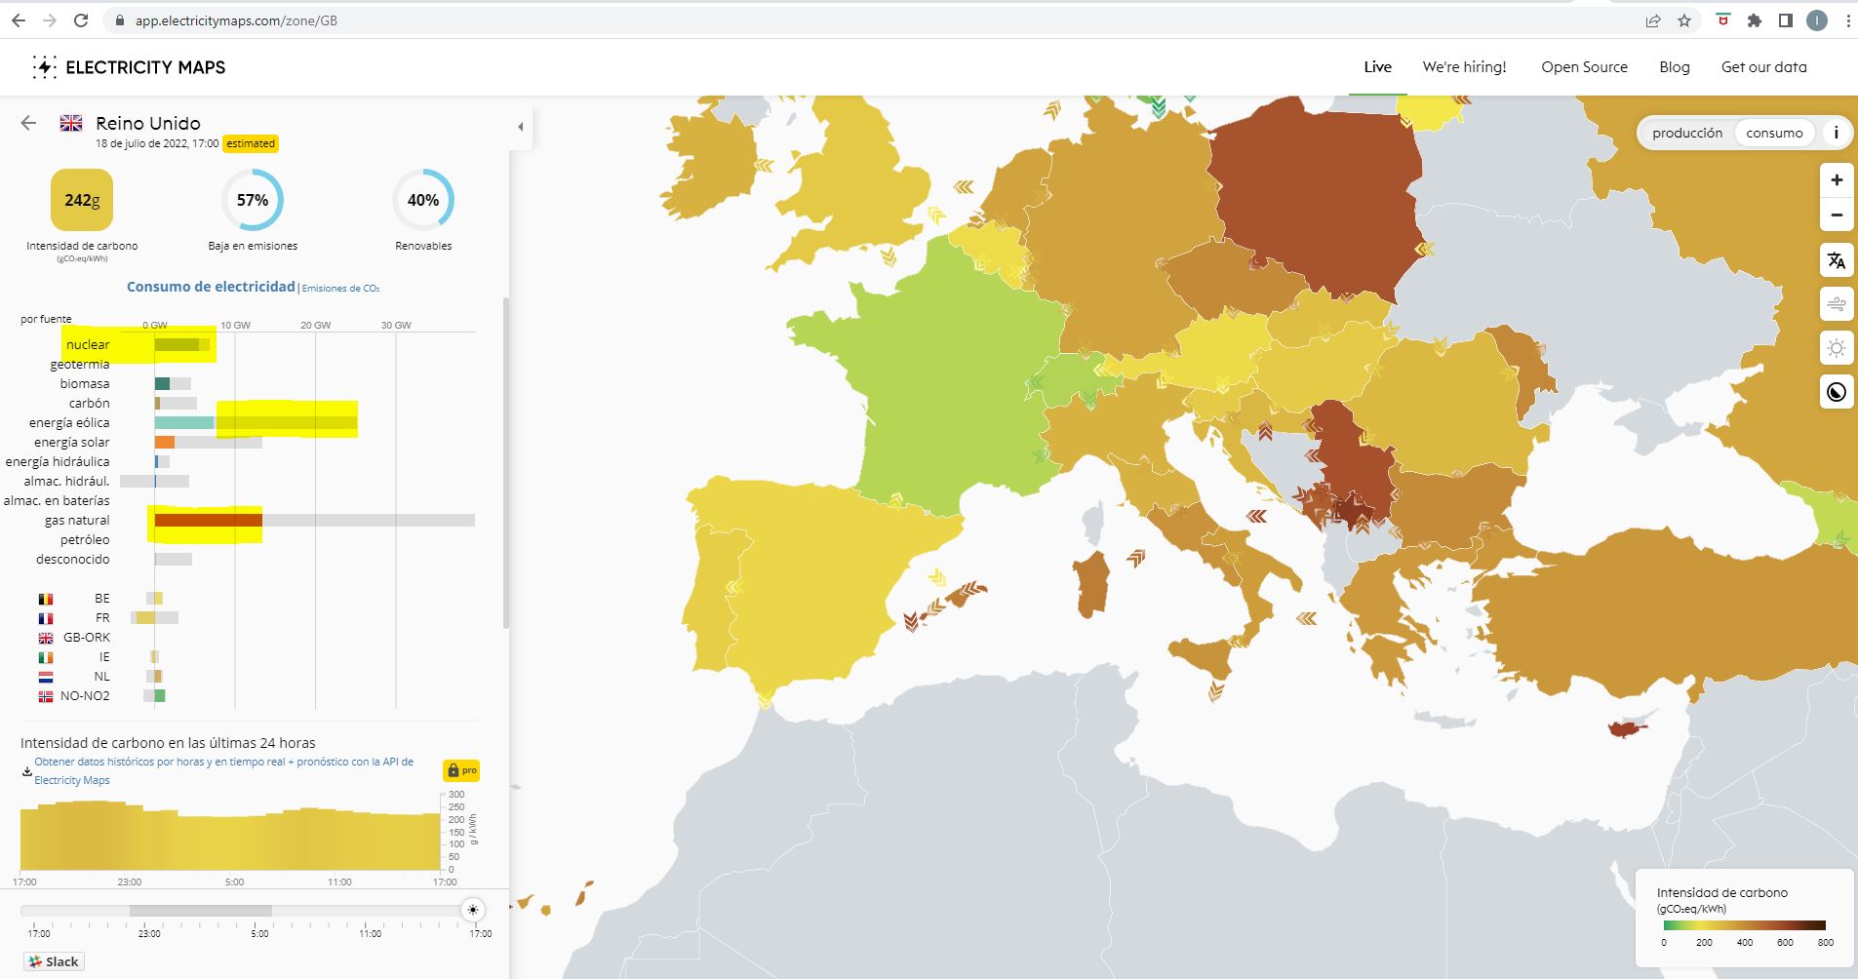Switch to Emisiones de CO₂ view
This screenshot has width=1858, height=979.
tap(340, 289)
